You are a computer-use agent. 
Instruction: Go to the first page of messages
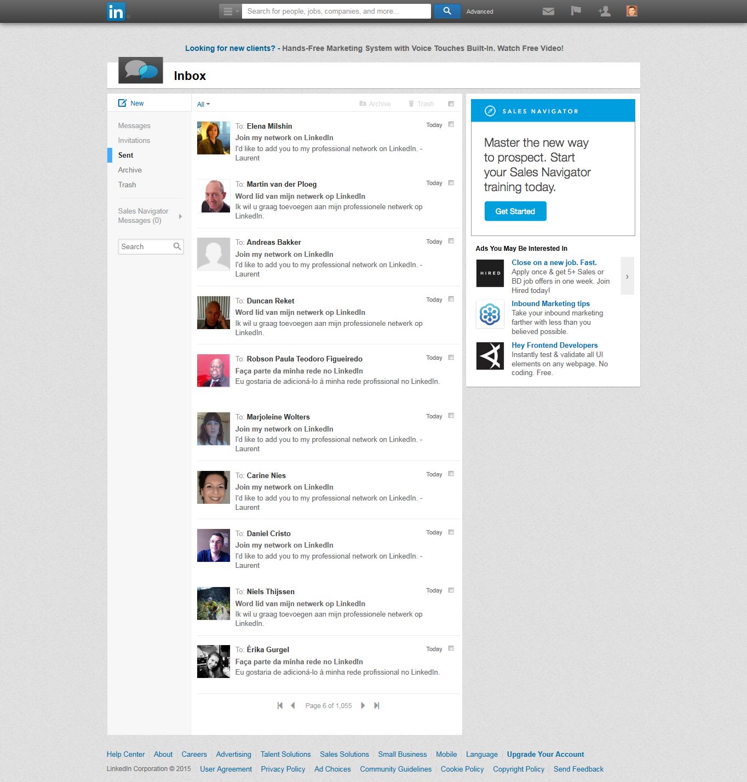pos(280,706)
